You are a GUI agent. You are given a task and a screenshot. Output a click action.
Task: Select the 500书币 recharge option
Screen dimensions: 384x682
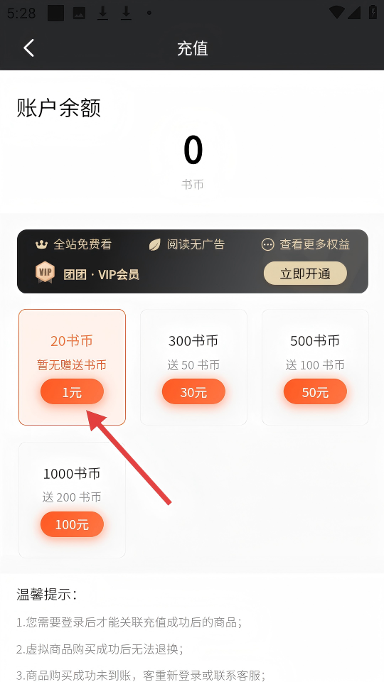315,367
